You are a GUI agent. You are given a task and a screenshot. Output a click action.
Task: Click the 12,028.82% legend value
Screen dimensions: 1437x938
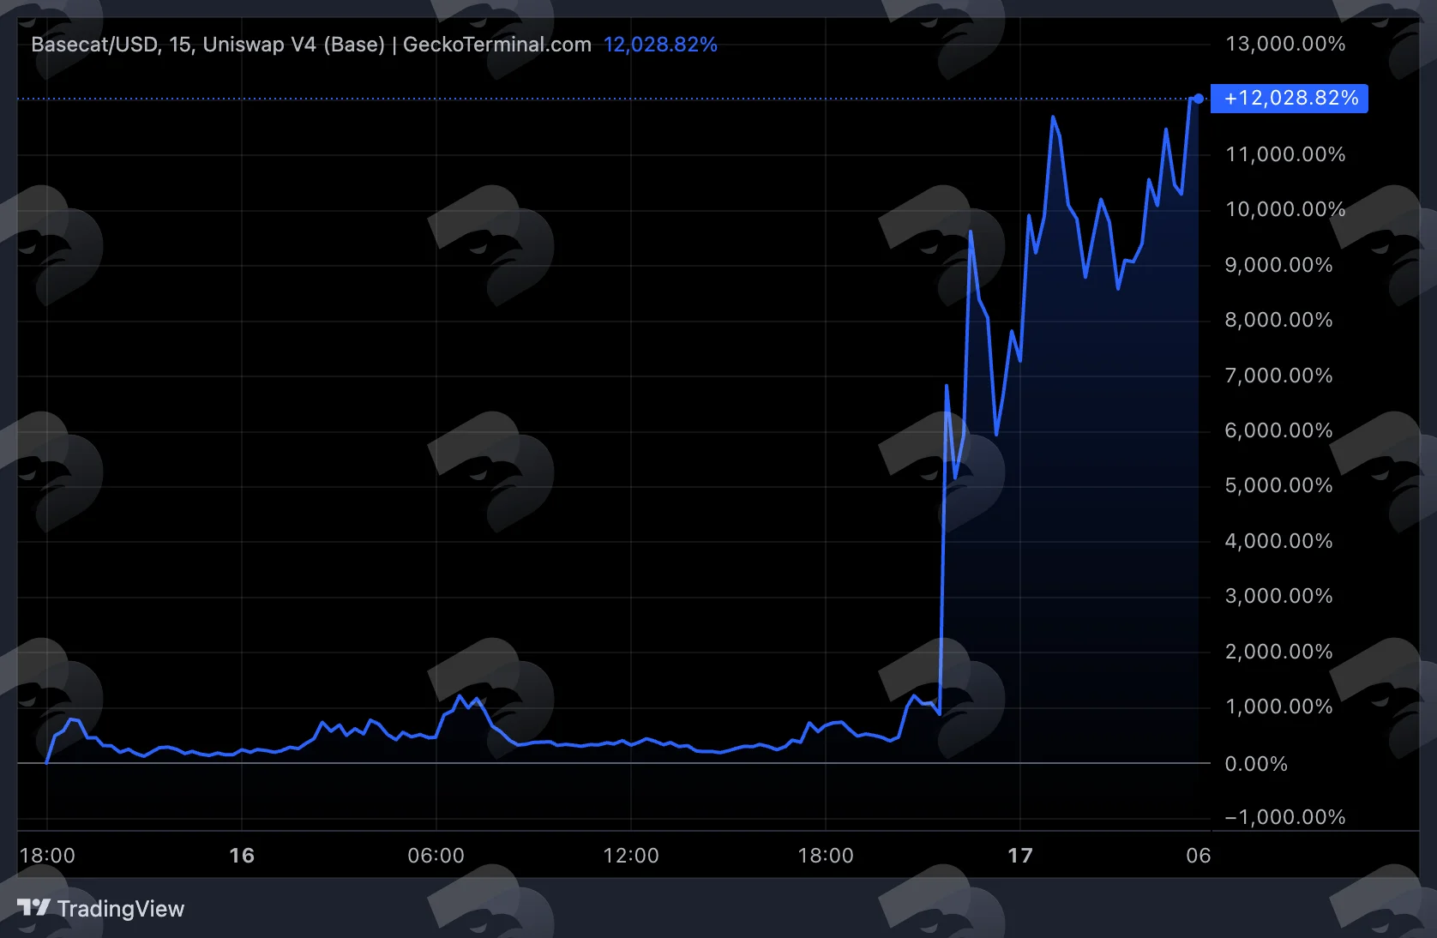click(x=660, y=45)
